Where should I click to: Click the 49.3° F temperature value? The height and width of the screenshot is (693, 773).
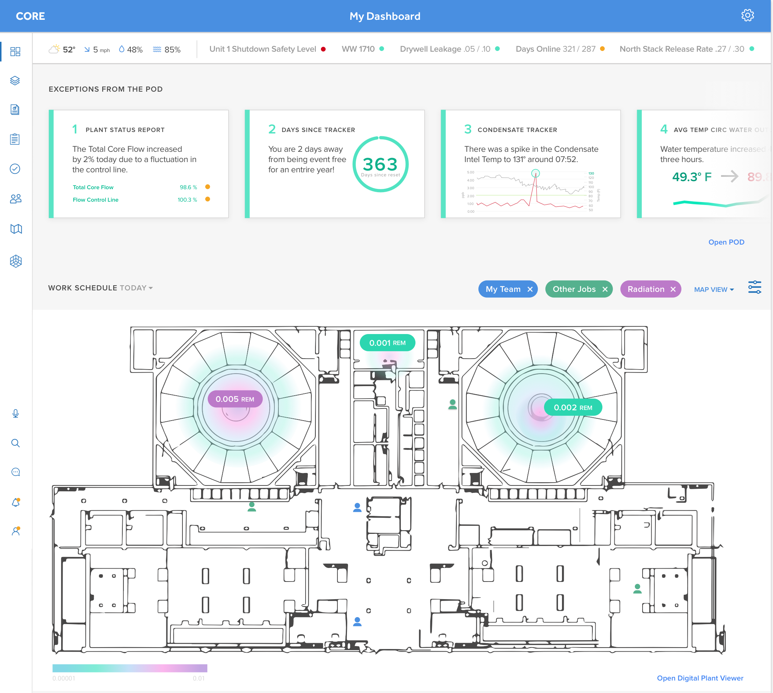692,177
